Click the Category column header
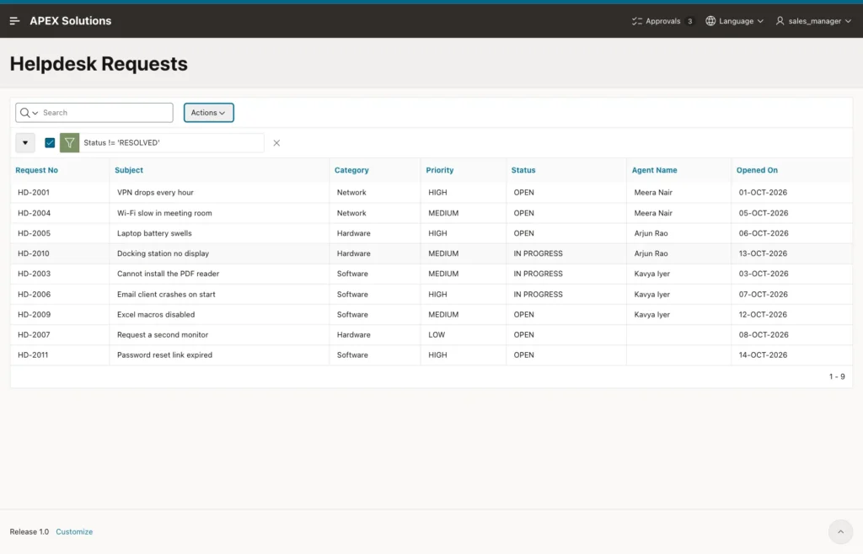This screenshot has width=863, height=554. point(351,170)
